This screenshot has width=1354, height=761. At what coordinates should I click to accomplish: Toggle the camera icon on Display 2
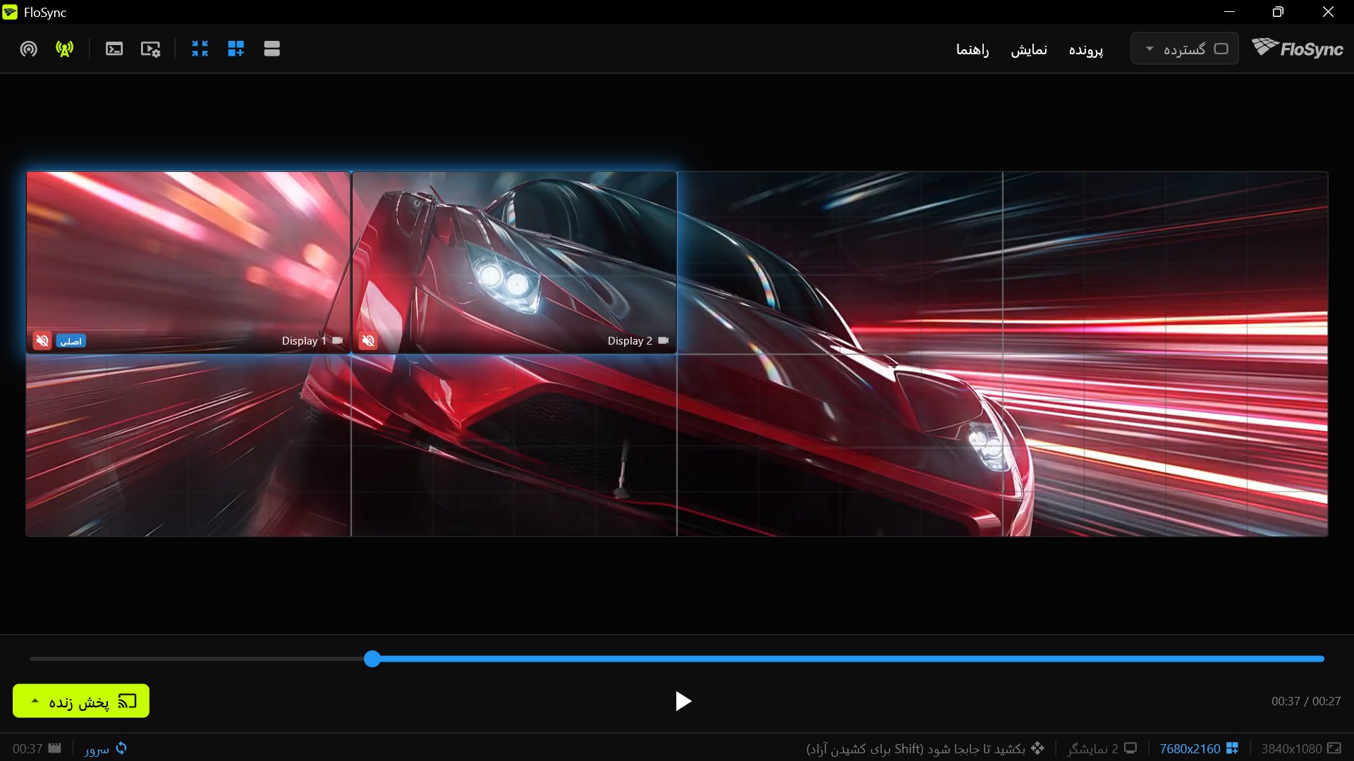[664, 340]
